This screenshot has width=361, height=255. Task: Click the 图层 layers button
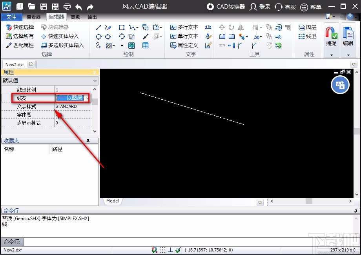click(x=307, y=27)
